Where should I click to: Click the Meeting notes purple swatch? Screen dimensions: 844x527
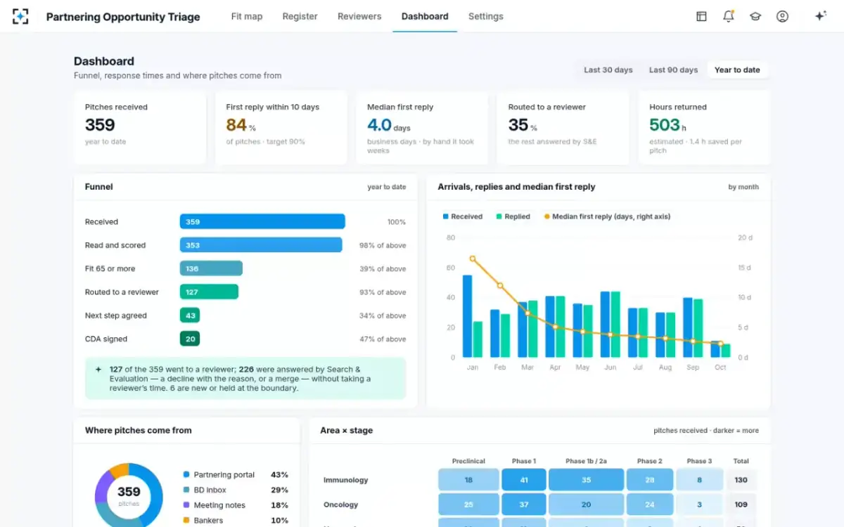coord(186,505)
